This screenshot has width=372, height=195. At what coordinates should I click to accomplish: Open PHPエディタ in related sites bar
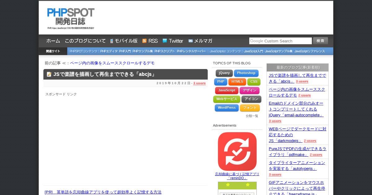point(109,51)
